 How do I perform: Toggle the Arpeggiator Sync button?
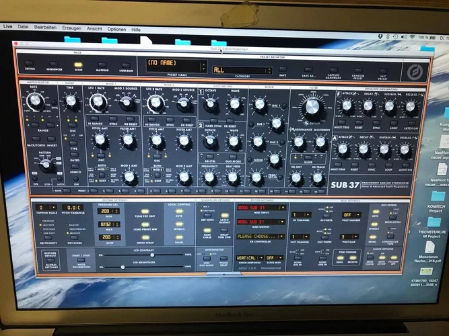click(54, 103)
